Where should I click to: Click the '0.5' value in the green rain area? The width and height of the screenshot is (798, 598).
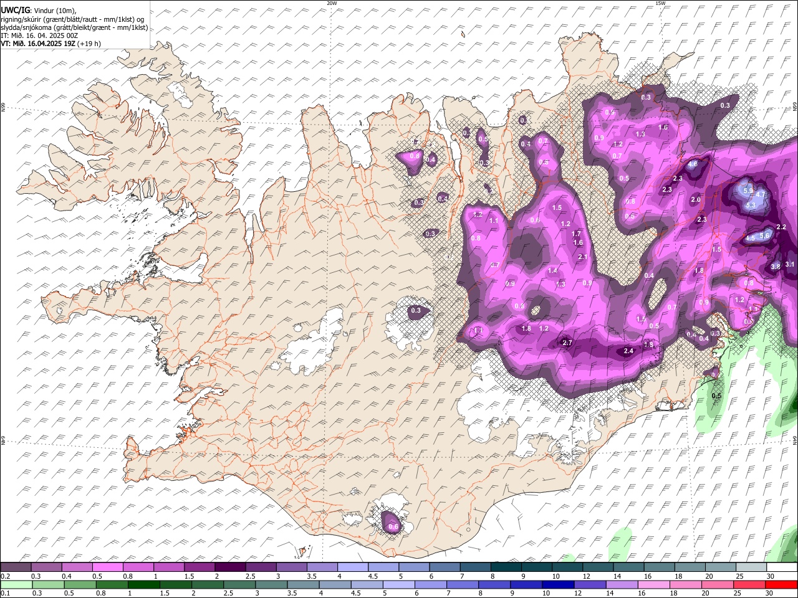tap(717, 396)
